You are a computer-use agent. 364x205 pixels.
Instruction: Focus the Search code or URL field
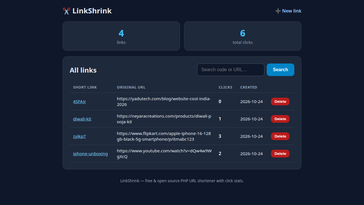[231, 70]
